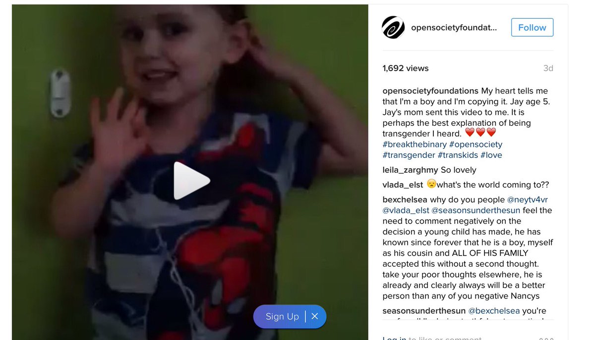Screen dimensions: 595x340
Task: Open the #love hashtag
Action: tap(491, 155)
